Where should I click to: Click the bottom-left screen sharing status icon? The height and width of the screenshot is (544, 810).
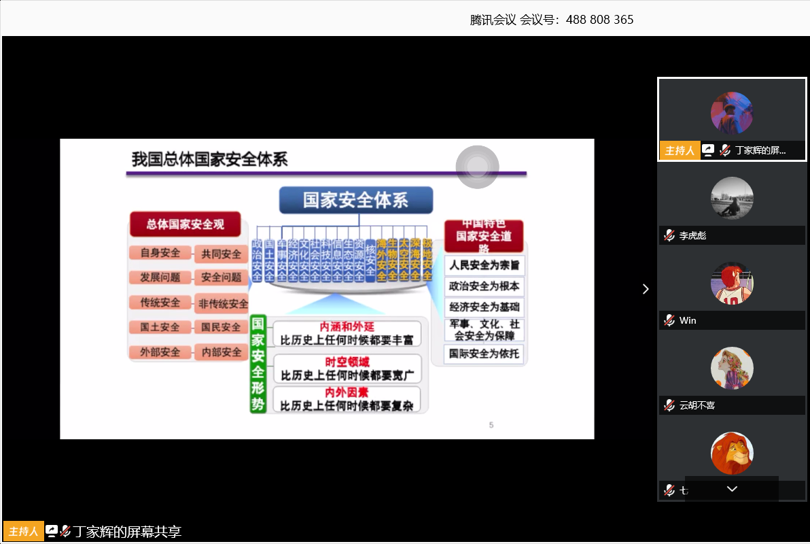tap(52, 531)
